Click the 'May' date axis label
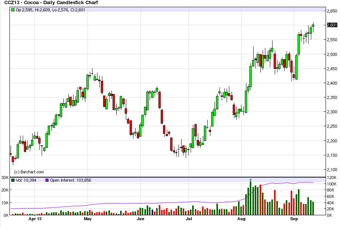The image size is (340, 227). click(88, 219)
